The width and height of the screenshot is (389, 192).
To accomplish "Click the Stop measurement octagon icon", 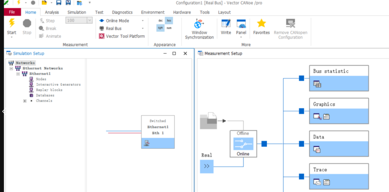I will coord(27,23).
